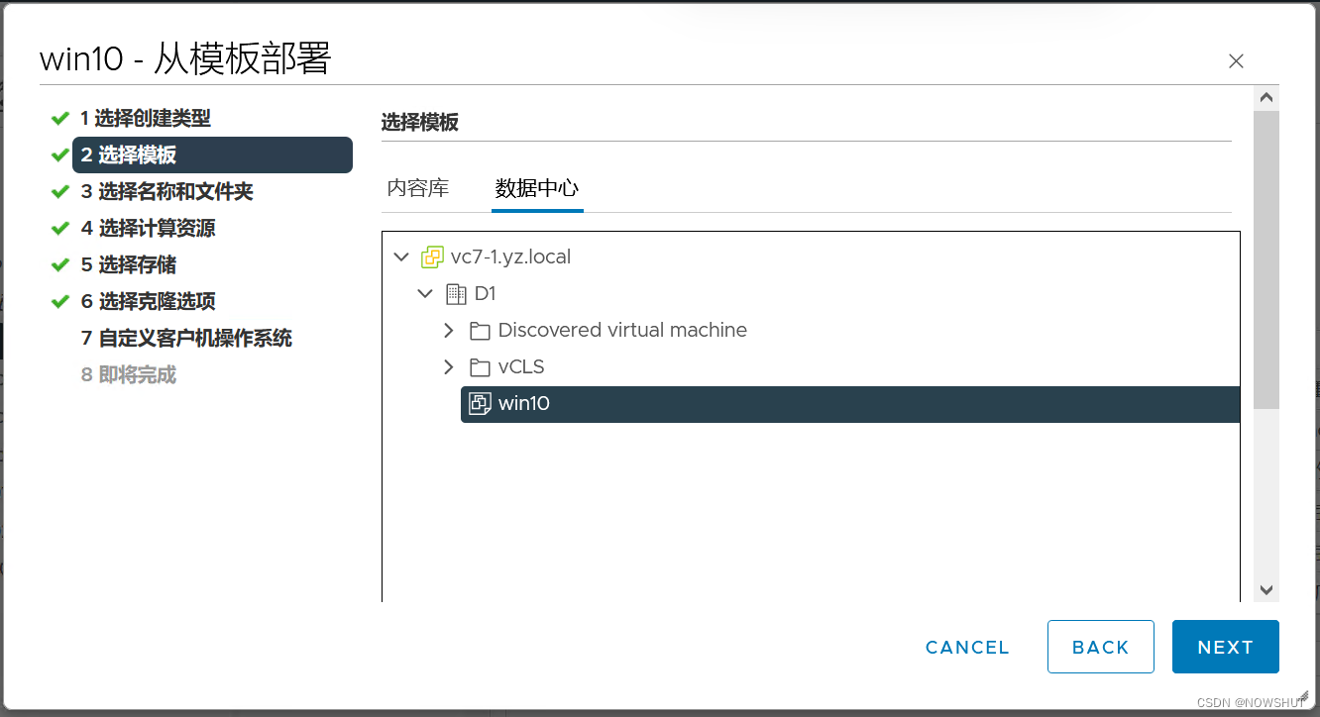The height and width of the screenshot is (717, 1320).
Task: Click the checkmark beside step 6 clone options
Action: click(59, 302)
